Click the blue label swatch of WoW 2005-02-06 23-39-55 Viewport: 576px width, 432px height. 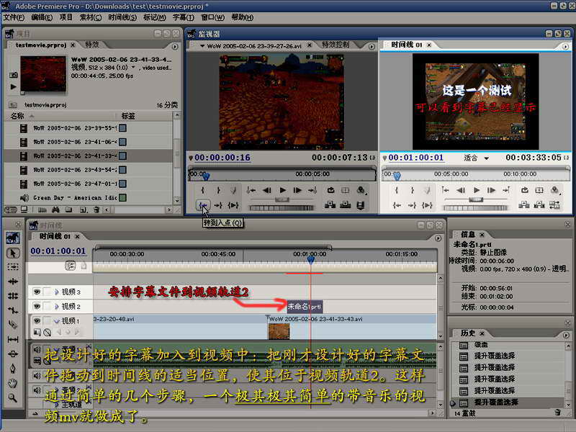click(x=122, y=128)
